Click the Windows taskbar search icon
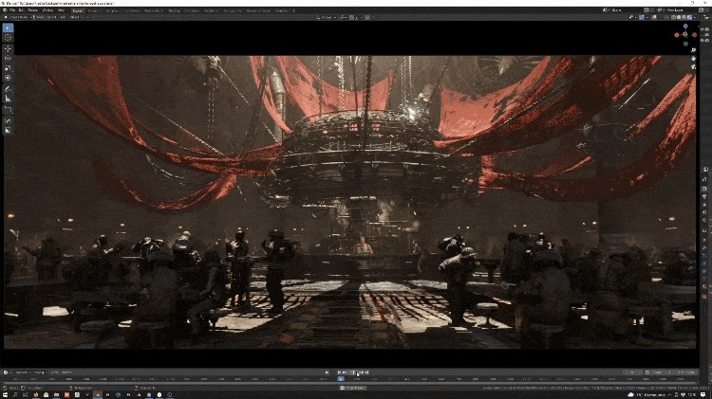712x399 pixels. coord(15,395)
